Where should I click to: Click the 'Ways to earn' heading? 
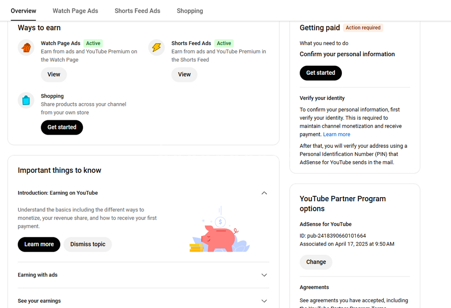pos(39,28)
